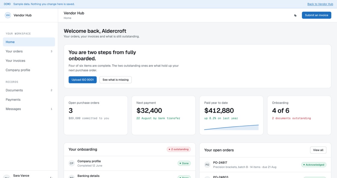Submit an invoice button
Viewport: 337px width, 178px height.
(x=316, y=15)
